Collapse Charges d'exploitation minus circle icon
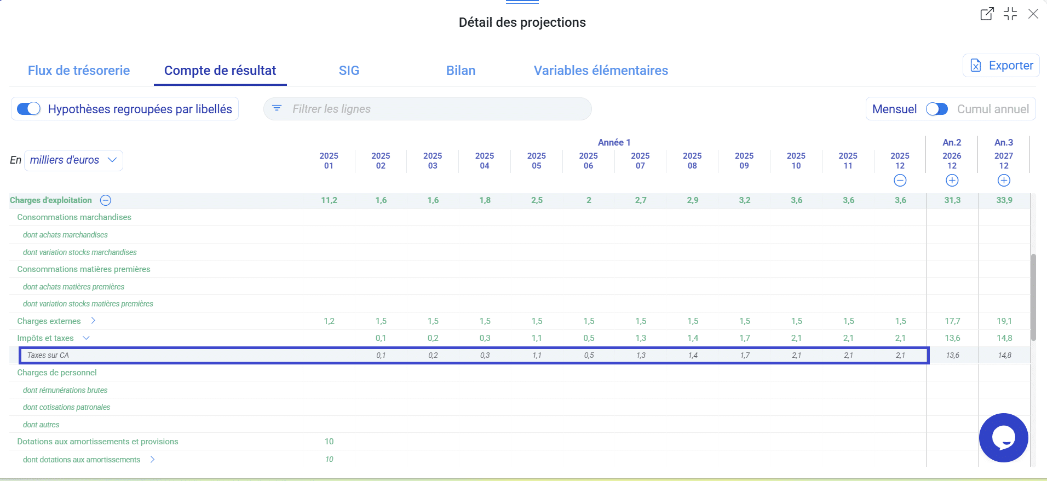Viewport: 1047px width, 481px height. (x=106, y=200)
